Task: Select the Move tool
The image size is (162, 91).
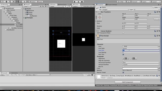Action: pyautogui.click(x=6, y=2)
